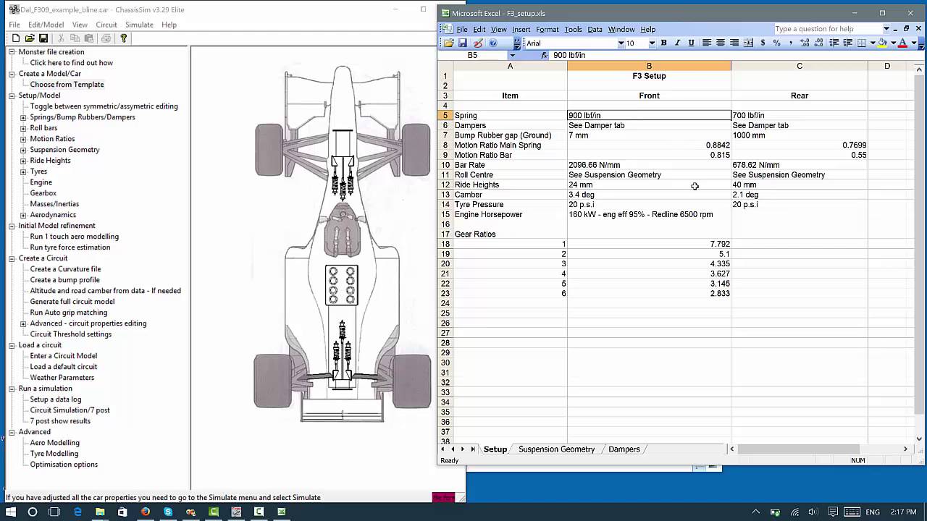The image size is (927, 521).
Task: Open the font size dropdown in Excel
Action: pyautogui.click(x=652, y=43)
